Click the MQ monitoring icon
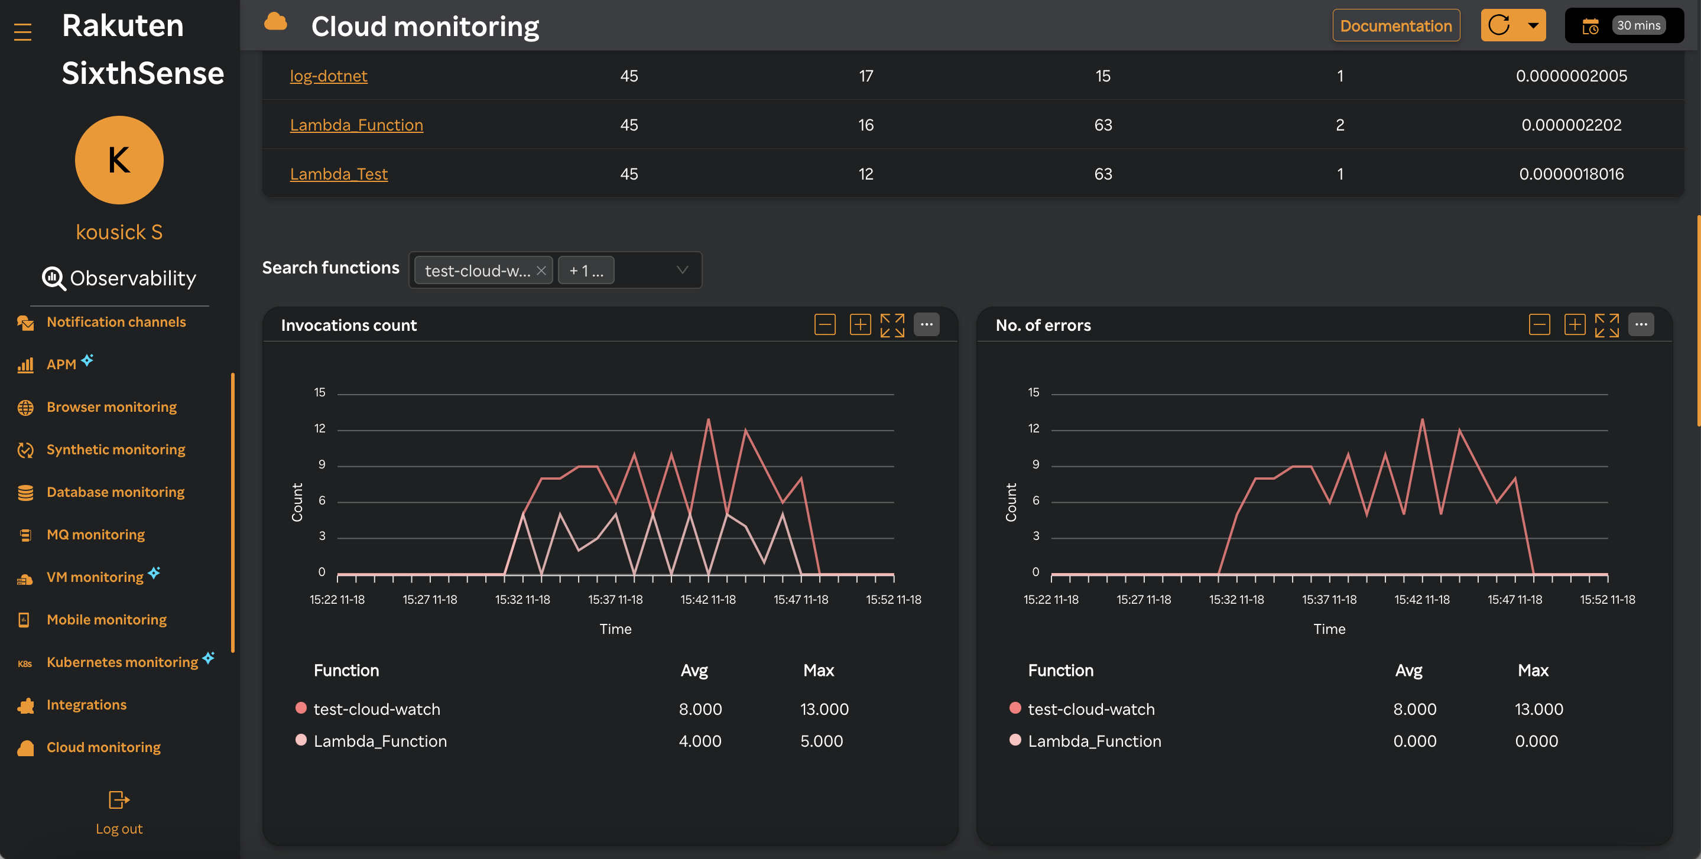Screen dimensions: 1701x859 point(26,535)
